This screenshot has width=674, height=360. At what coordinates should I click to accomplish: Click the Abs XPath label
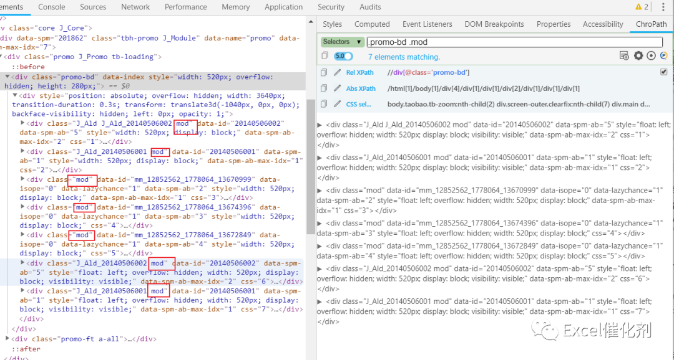pyautogui.click(x=361, y=89)
